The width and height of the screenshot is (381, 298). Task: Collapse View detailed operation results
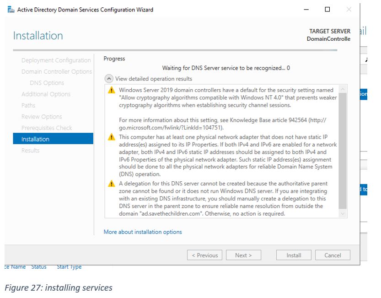[109, 79]
